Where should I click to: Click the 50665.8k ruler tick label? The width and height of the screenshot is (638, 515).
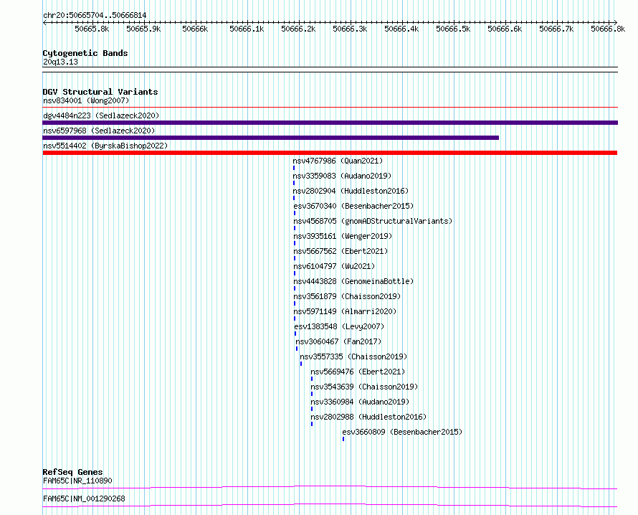tap(92, 29)
